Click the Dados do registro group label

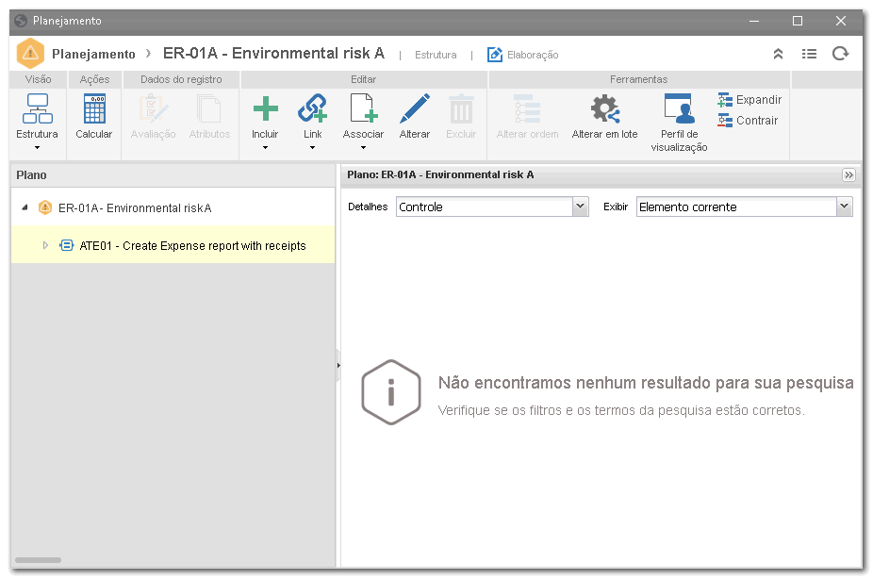point(181,79)
